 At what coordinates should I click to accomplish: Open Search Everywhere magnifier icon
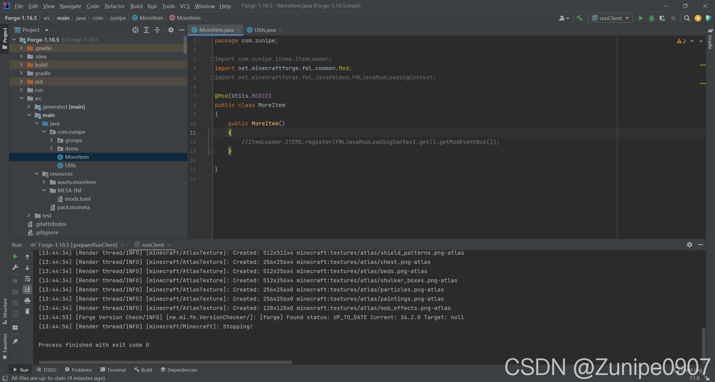pos(687,18)
